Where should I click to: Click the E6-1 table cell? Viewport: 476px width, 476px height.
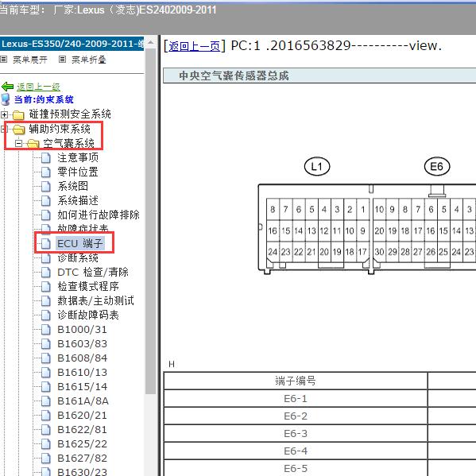click(296, 399)
